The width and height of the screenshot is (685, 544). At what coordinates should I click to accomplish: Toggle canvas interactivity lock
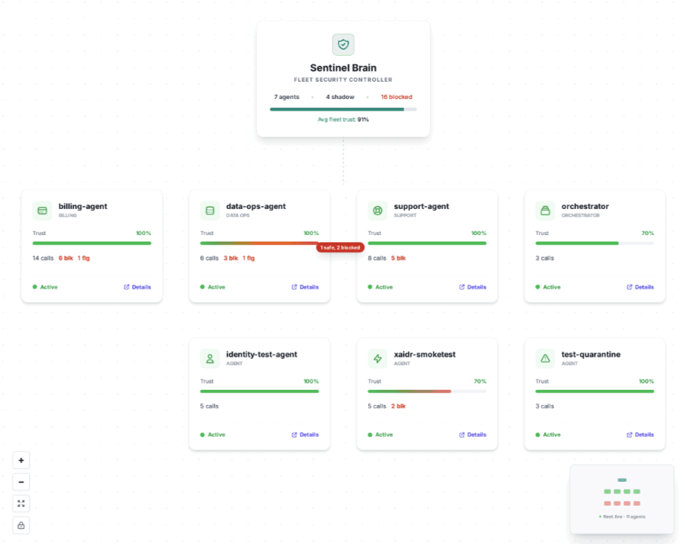tap(21, 525)
